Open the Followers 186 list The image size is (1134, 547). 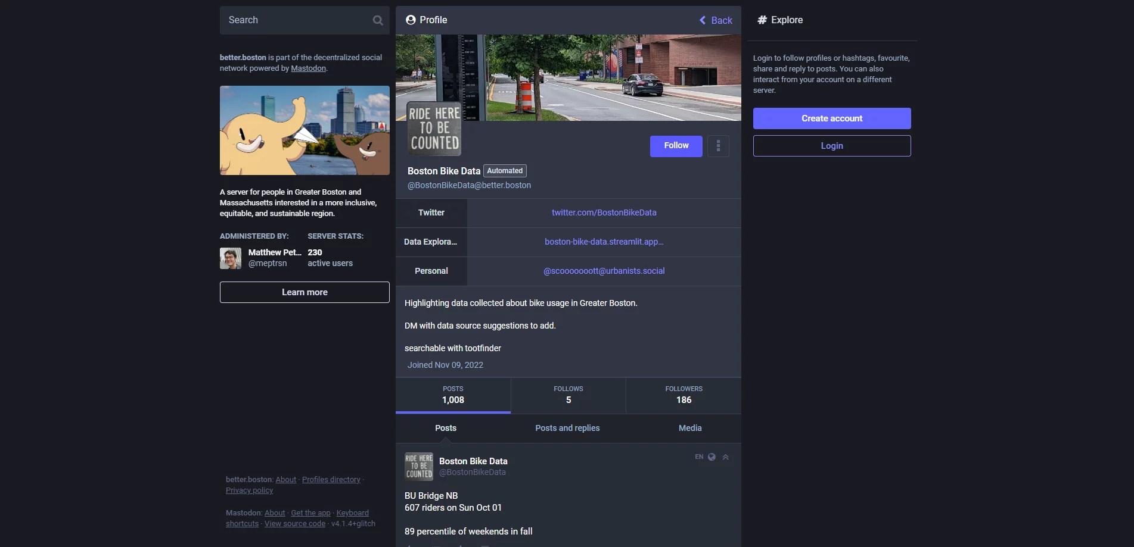pyautogui.click(x=684, y=395)
